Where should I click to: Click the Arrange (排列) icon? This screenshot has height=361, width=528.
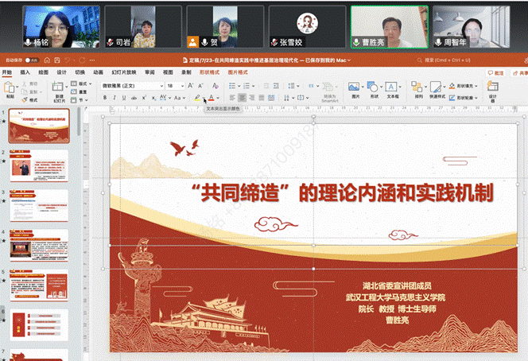click(417, 87)
